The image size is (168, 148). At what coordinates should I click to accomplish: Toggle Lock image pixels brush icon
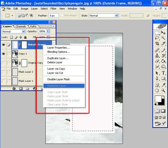click(x=16, y=37)
